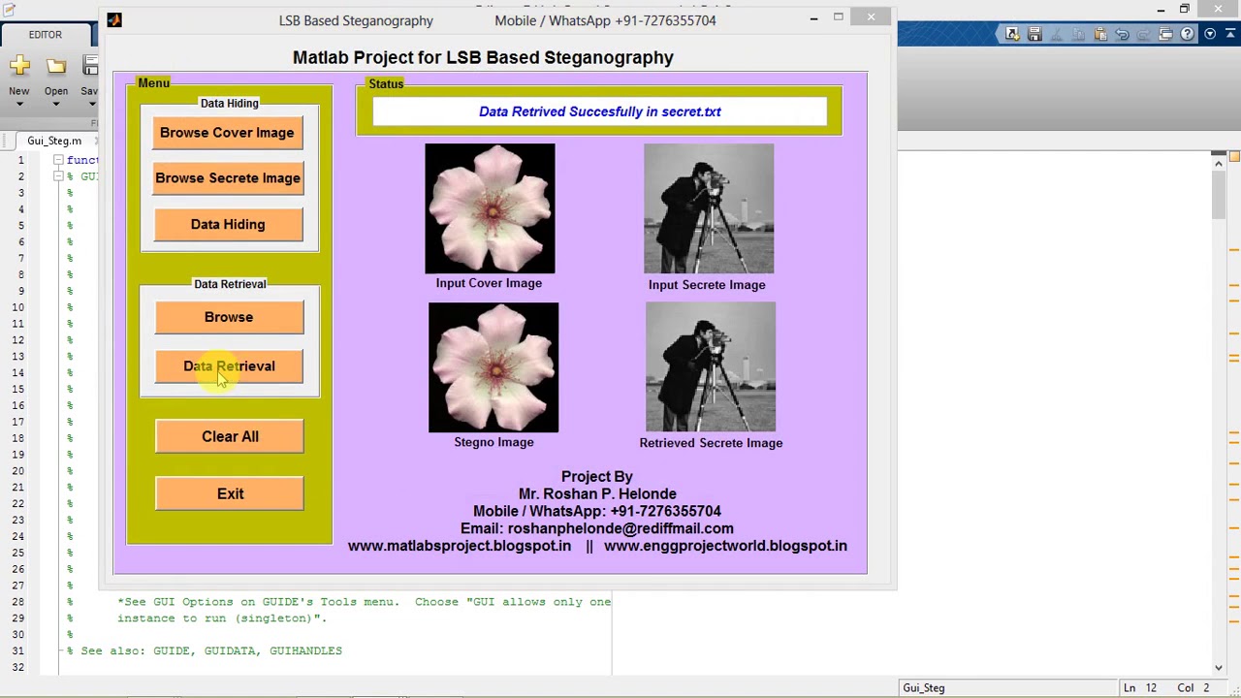Viewport: 1241px width, 698px height.
Task: Click the Redo arrow icon in MATLAB toolbar
Action: 1144,34
